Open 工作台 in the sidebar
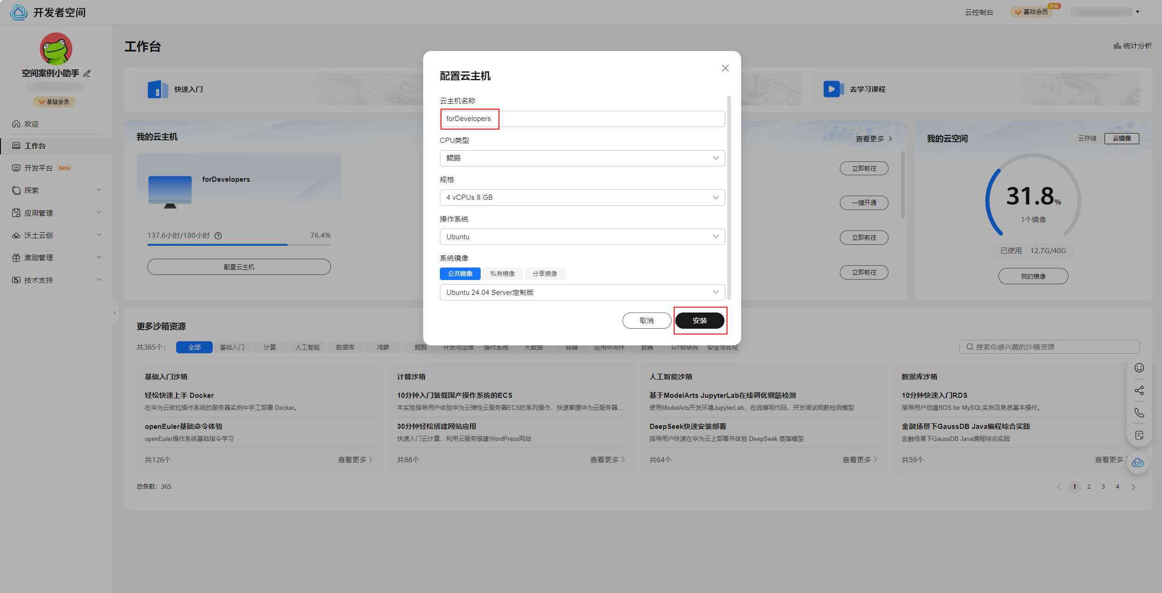The image size is (1162, 593). point(35,146)
